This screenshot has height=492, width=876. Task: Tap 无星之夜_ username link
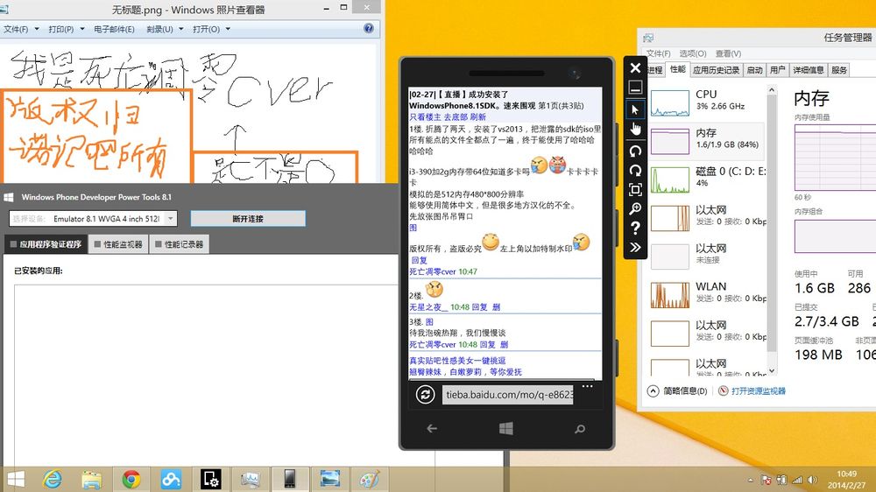[428, 306]
